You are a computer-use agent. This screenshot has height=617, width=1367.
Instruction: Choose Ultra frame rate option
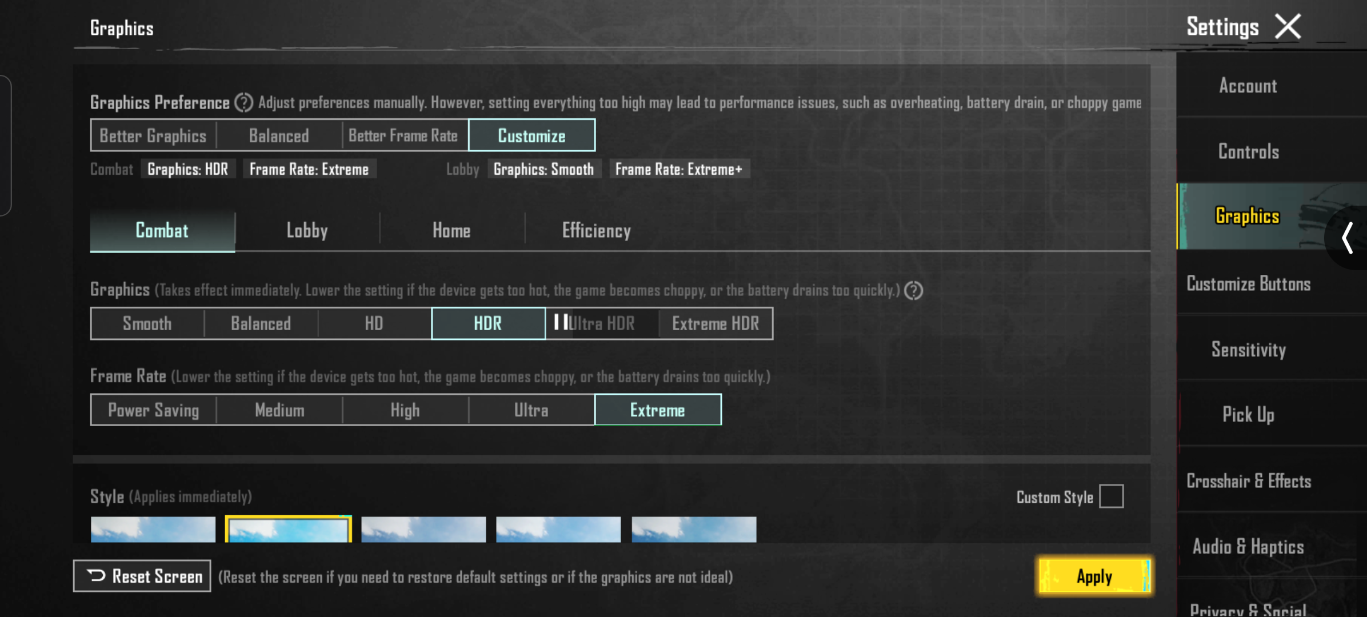(531, 410)
